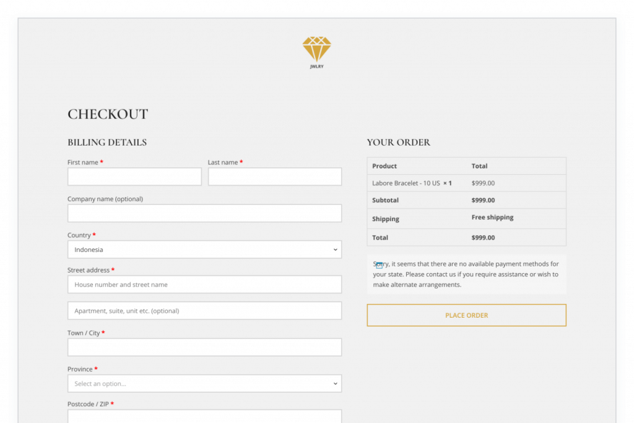Focus the Last name input field

point(274,177)
